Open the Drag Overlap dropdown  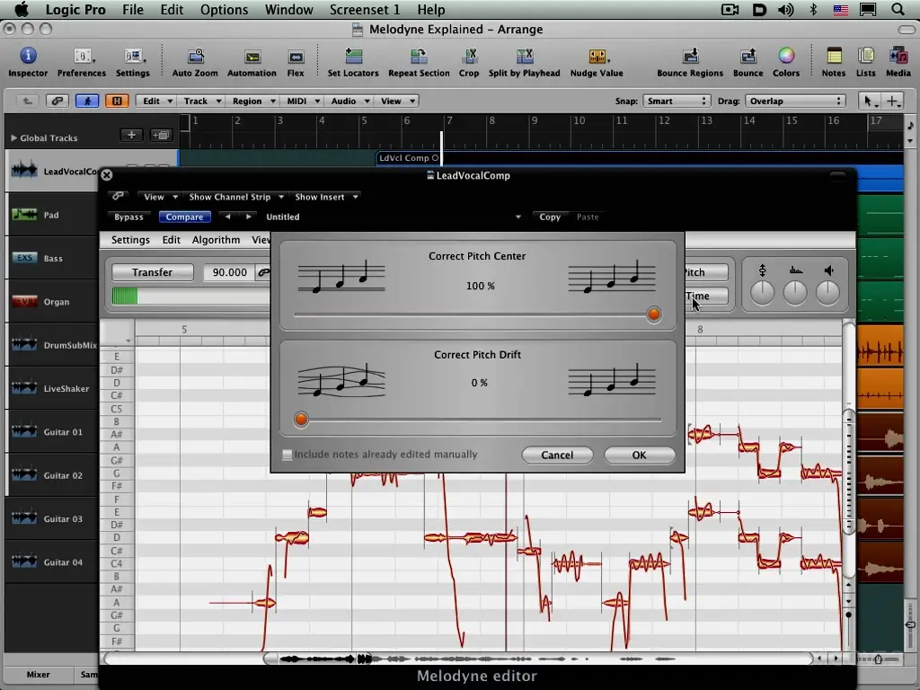click(x=795, y=101)
